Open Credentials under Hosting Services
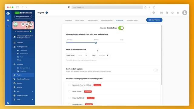 (x=23, y=51)
